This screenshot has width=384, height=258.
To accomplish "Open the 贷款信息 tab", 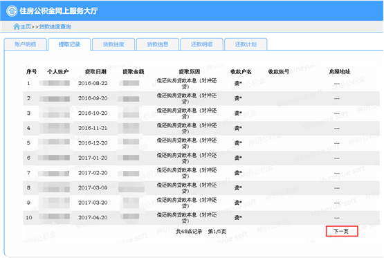I will coord(158,44).
